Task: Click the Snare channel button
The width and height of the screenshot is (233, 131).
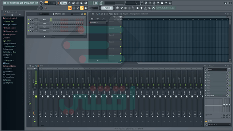Action: [44, 31]
